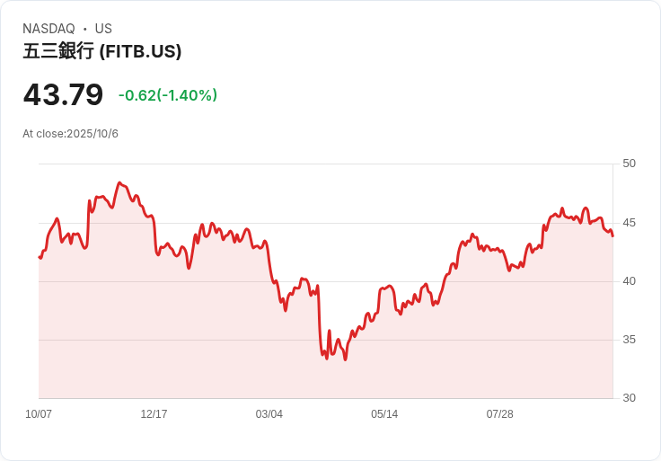Click the 45 y-axis price label
The height and width of the screenshot is (461, 661).
pyautogui.click(x=629, y=222)
